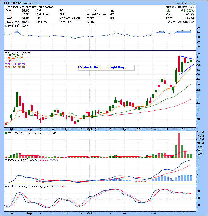The image size is (208, 216).
Task: Click the 'Annual Dividend:' label
Action: point(97,14)
